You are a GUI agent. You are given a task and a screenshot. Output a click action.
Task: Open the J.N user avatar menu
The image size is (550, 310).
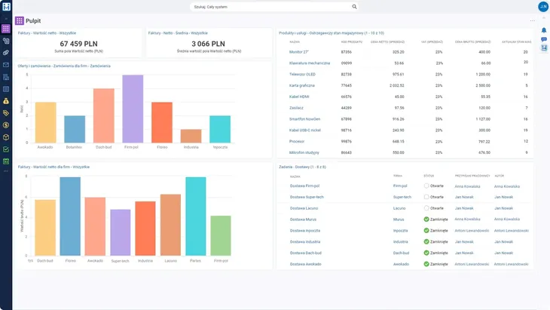(x=542, y=7)
